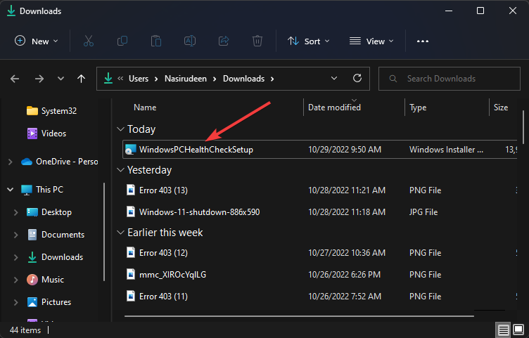The height and width of the screenshot is (338, 529).
Task: Open the View dropdown menu
Action: click(x=371, y=41)
